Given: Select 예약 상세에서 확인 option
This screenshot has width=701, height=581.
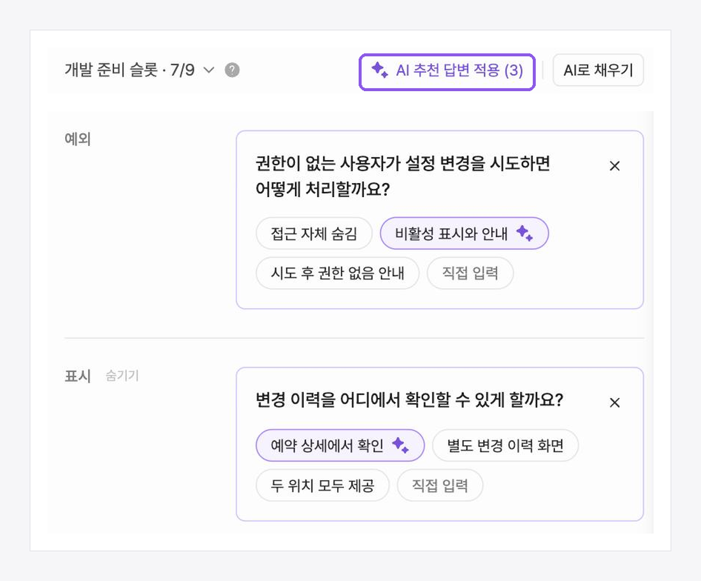Looking at the screenshot, I should [340, 446].
